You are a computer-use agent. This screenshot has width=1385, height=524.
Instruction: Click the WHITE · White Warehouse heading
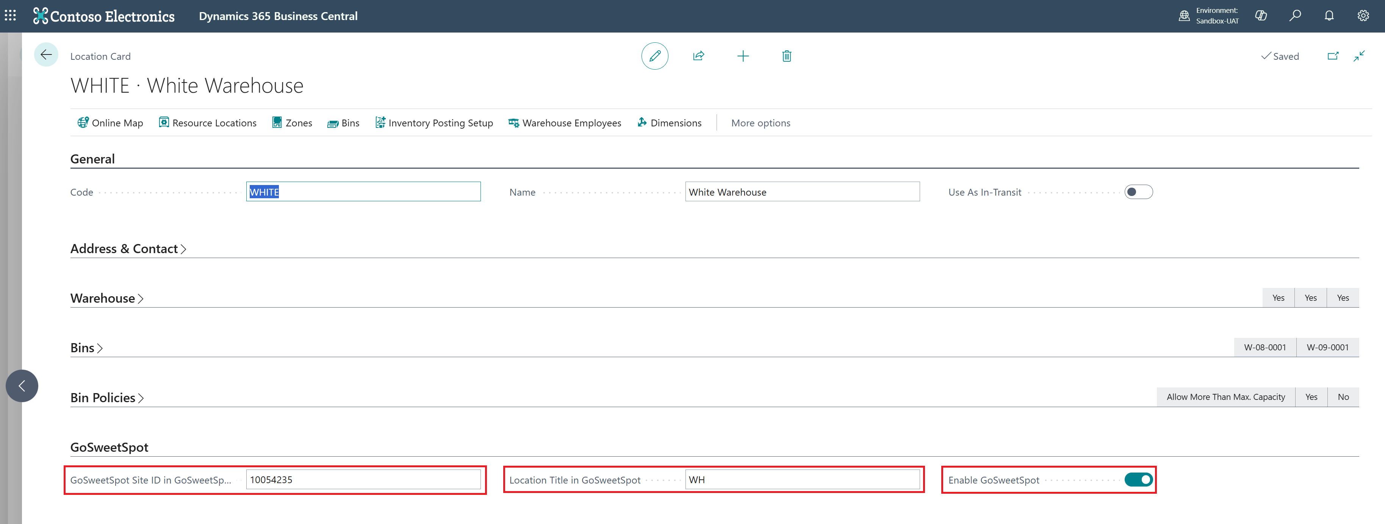(x=187, y=86)
